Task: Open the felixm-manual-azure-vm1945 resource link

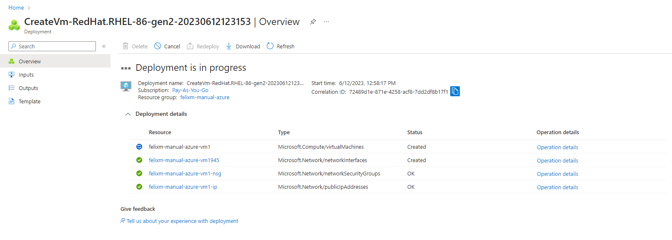Action: [x=184, y=160]
